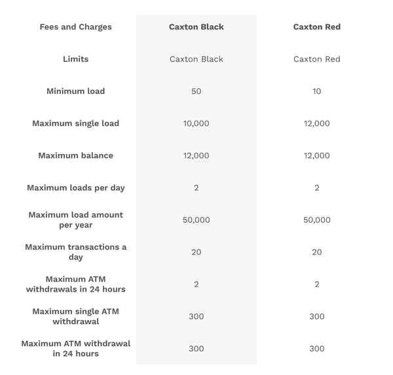393x375 pixels.
Task: Click the Fees and Charges column header
Action: [x=76, y=27]
